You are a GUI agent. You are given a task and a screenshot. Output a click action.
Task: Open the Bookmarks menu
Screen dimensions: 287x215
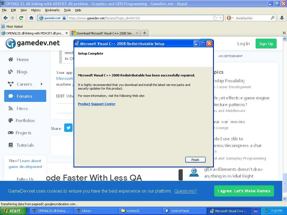tap(52, 10)
